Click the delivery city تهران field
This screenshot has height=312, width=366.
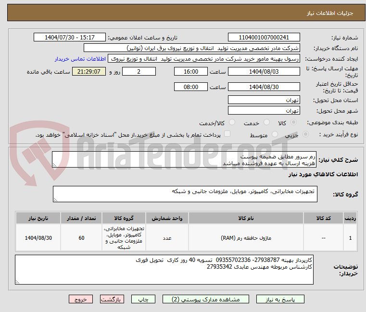pos(264,111)
